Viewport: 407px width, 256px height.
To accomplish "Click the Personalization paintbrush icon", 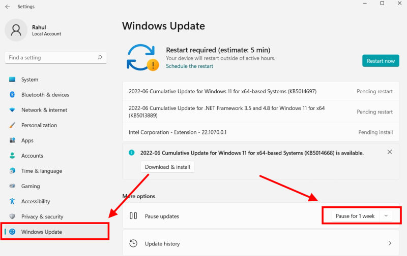I will (x=12, y=125).
